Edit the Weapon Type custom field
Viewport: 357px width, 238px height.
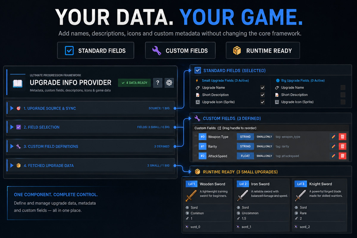pos(333,137)
